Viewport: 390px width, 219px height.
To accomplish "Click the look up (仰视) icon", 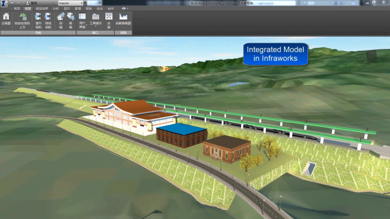I will (61, 17).
